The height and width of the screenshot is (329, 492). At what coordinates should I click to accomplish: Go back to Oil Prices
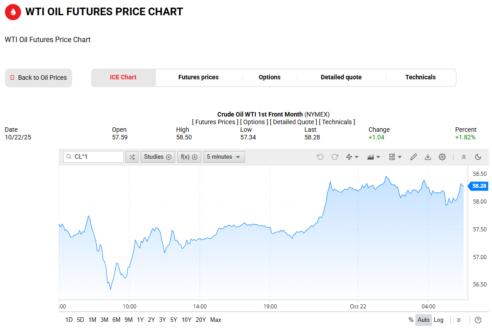pos(39,78)
